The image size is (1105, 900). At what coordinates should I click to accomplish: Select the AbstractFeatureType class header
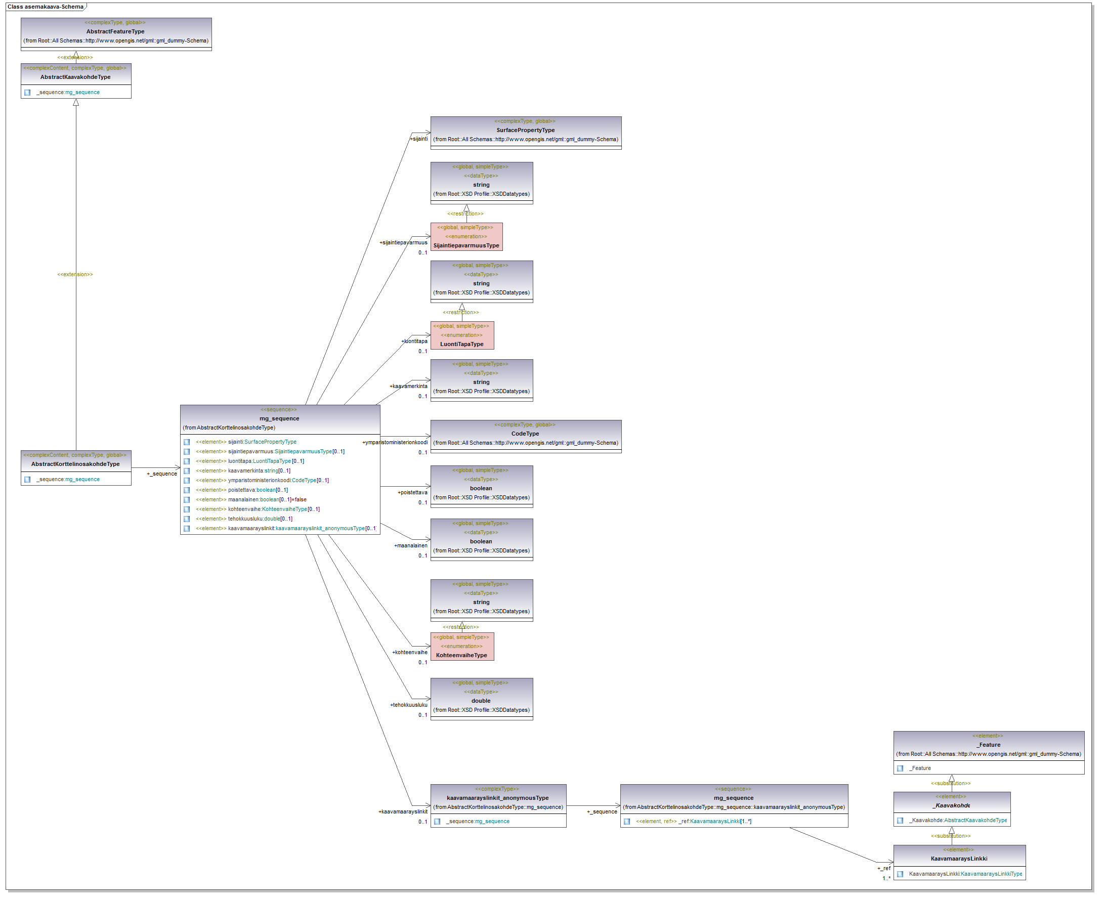click(116, 32)
